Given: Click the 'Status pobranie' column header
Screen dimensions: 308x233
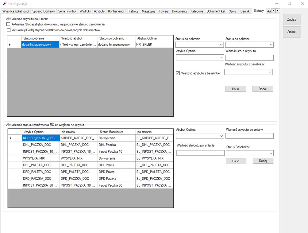Looking at the screenshot, I should point(40,38).
